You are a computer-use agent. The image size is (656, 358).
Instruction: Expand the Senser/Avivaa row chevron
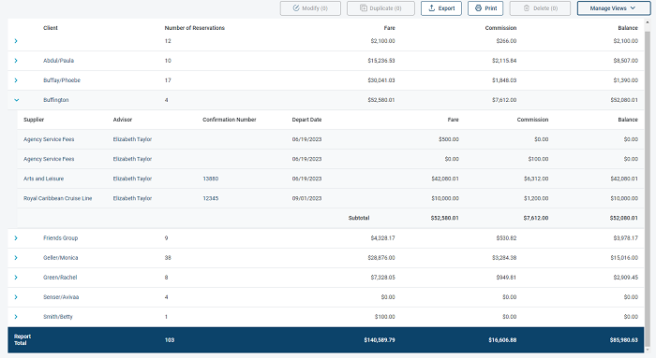tap(16, 297)
